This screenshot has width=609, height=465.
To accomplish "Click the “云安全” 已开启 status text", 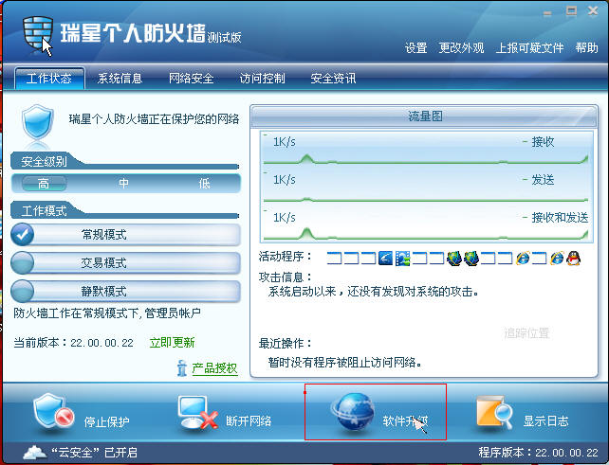I will tap(94, 453).
